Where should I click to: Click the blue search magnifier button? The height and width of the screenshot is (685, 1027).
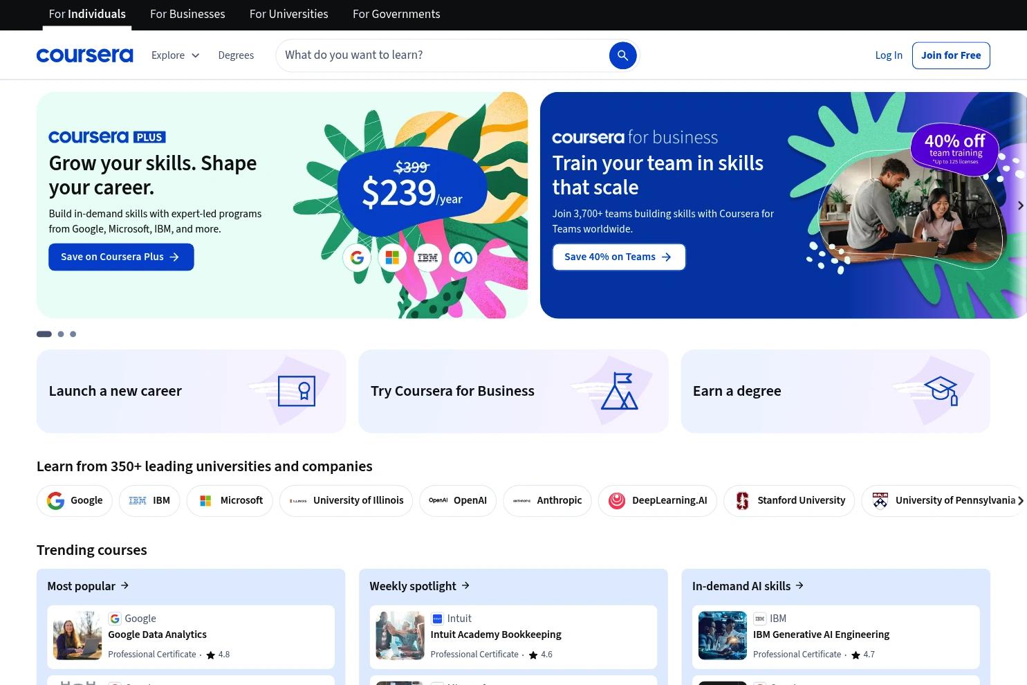(x=622, y=55)
